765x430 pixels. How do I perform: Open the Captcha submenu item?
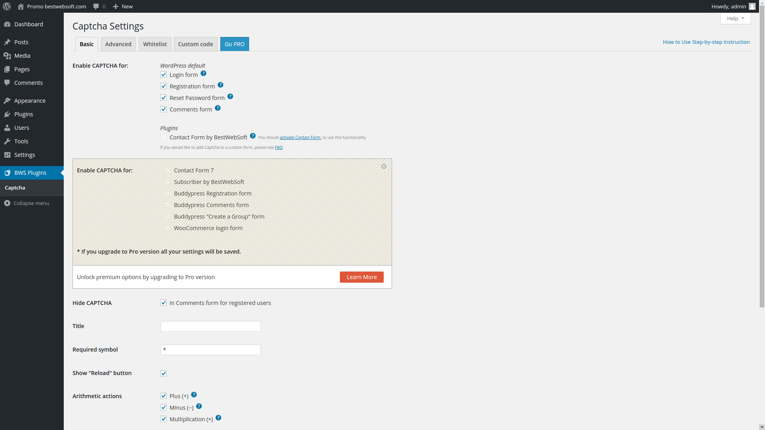pyautogui.click(x=32, y=188)
